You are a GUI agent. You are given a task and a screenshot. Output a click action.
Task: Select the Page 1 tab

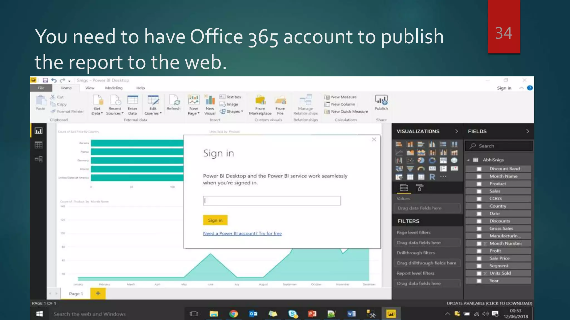(76, 294)
